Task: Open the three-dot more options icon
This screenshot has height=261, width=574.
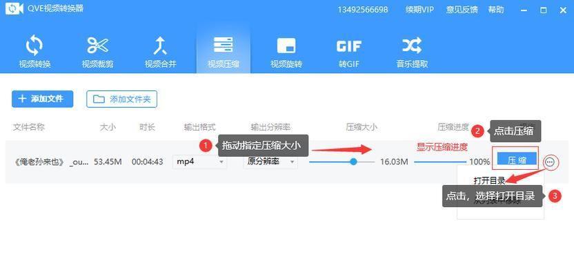Action: pyautogui.click(x=550, y=162)
